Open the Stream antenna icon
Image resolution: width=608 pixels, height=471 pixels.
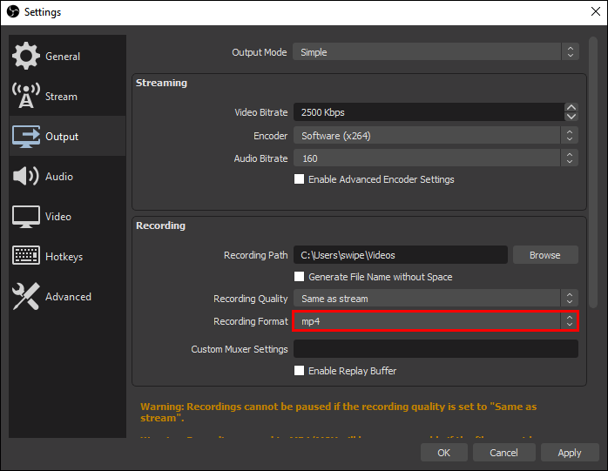(26, 97)
